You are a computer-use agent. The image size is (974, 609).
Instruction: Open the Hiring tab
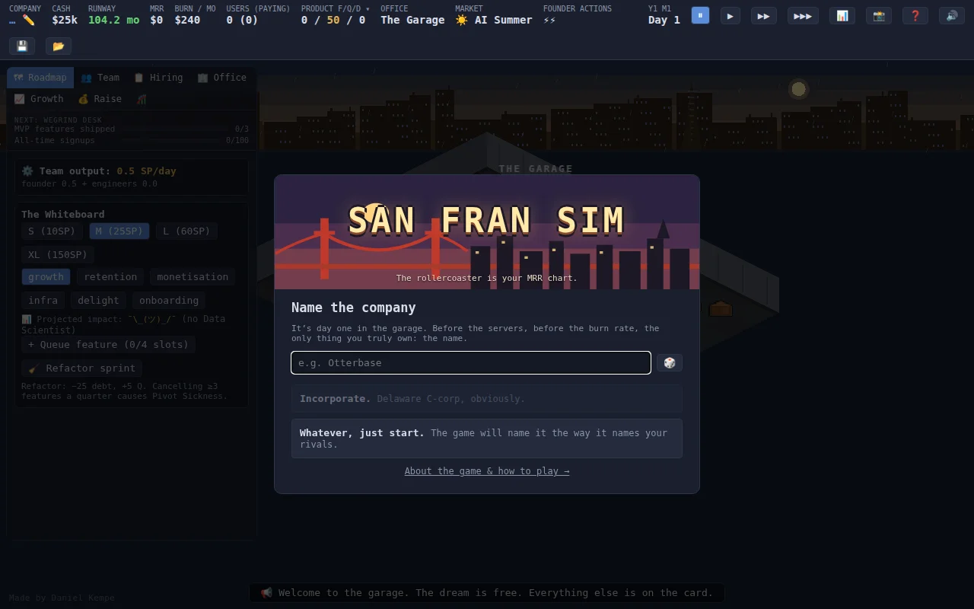coord(158,78)
